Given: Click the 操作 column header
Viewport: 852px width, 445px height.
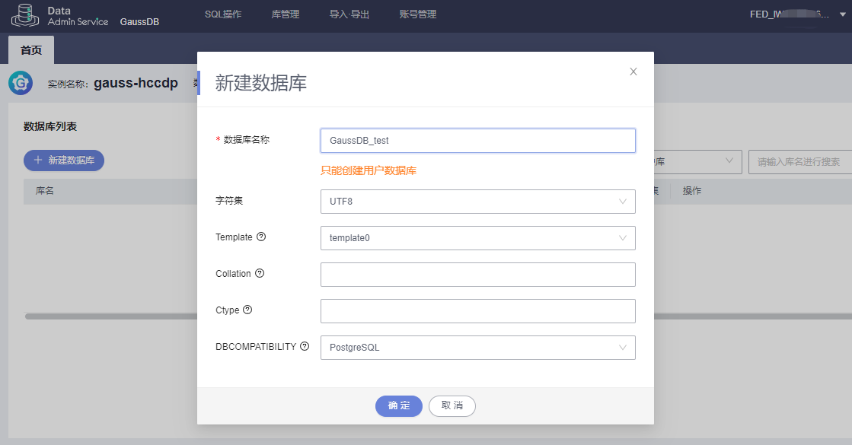Looking at the screenshot, I should 691,190.
